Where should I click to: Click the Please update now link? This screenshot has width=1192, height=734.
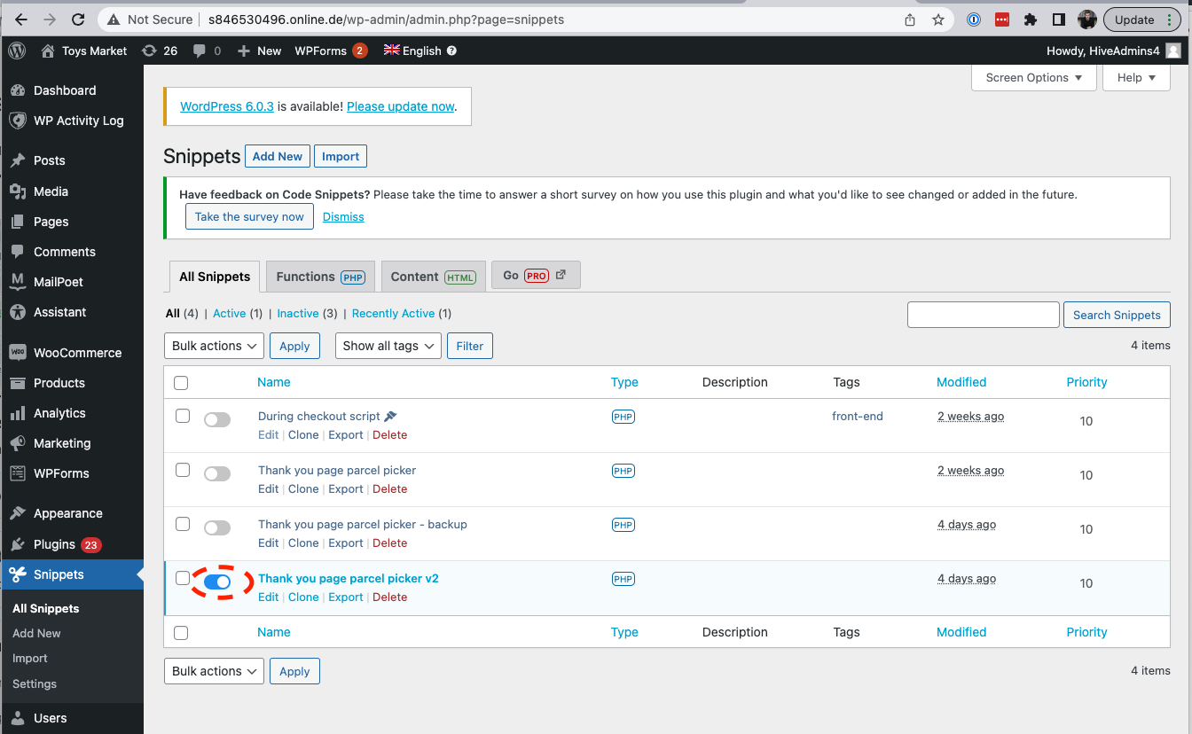click(400, 106)
